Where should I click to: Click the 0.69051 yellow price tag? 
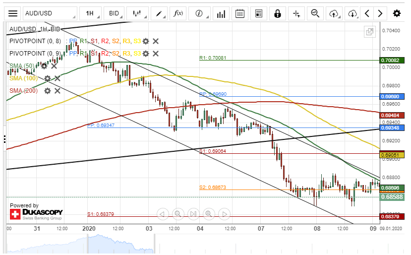(x=392, y=155)
